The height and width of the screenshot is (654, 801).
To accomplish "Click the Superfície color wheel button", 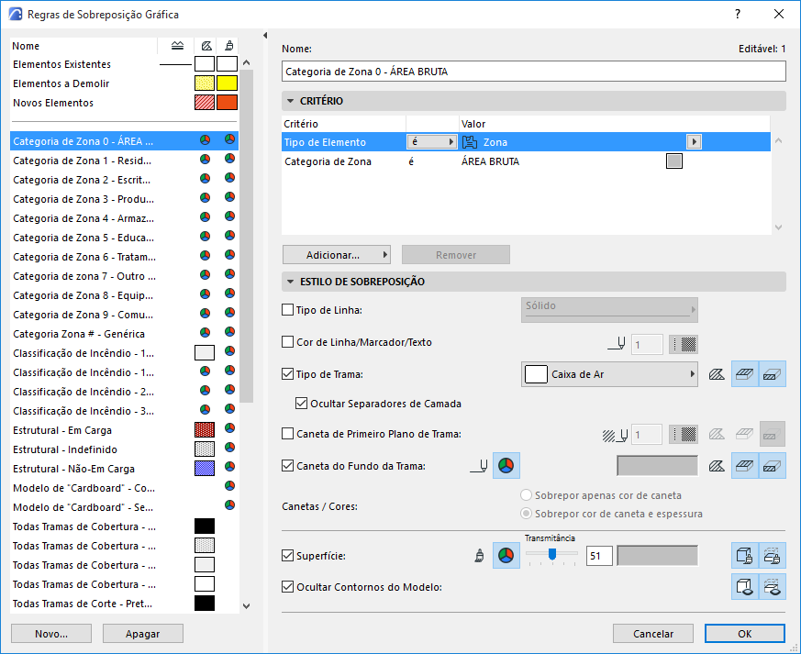I will [506, 556].
